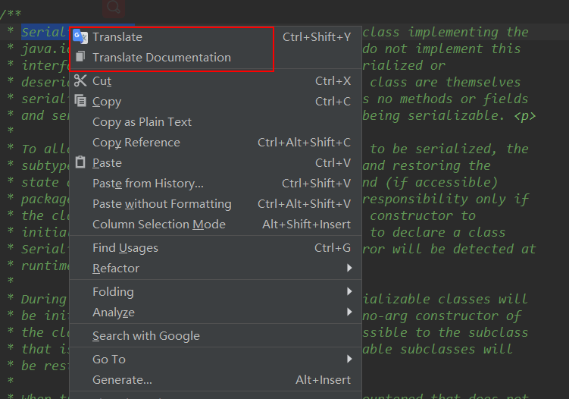The width and height of the screenshot is (569, 399).
Task: Expand the Go To submenu arrow
Action: [x=349, y=359]
